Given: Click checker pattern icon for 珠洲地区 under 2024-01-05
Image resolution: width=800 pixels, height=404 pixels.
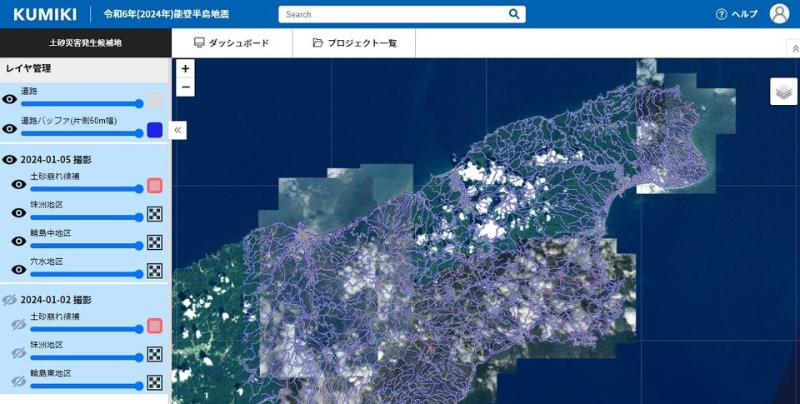Looking at the screenshot, I should (x=154, y=214).
